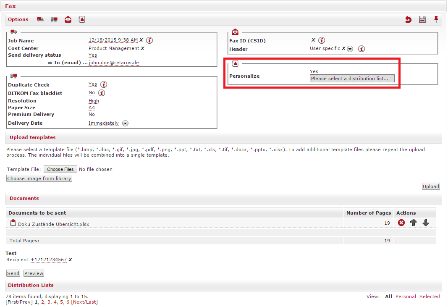Go to page 3 of distribution lists
This screenshot has width=448, height=307.
[49, 302]
